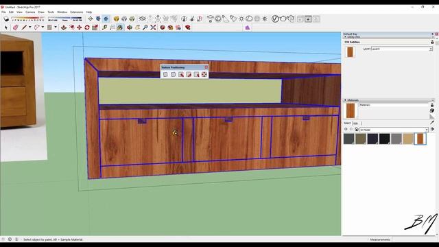Activate the Line pencil tool
Viewport: 439px width, 247px height.
pyautogui.click(x=24, y=27)
